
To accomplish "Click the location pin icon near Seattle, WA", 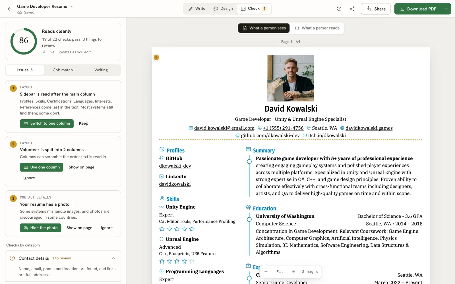I will 309,128.
